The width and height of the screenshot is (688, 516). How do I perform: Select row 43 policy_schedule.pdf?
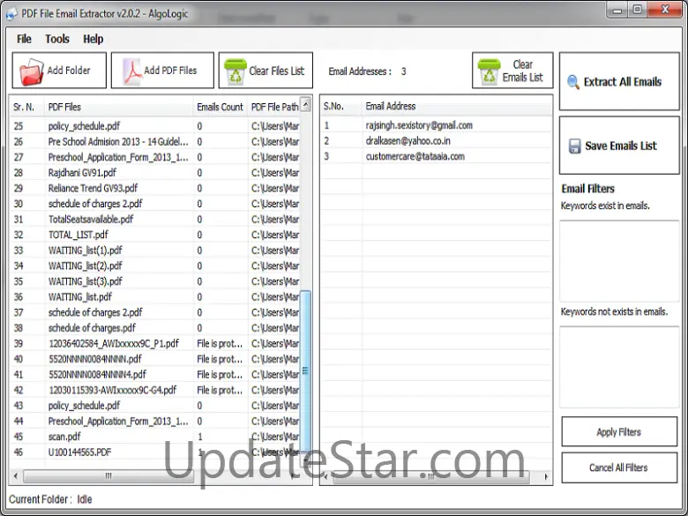tap(156, 406)
